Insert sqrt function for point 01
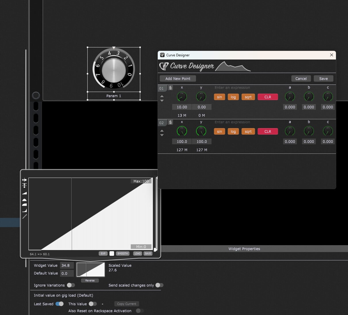Image resolution: width=348 pixels, height=315 pixels. pos(248,97)
